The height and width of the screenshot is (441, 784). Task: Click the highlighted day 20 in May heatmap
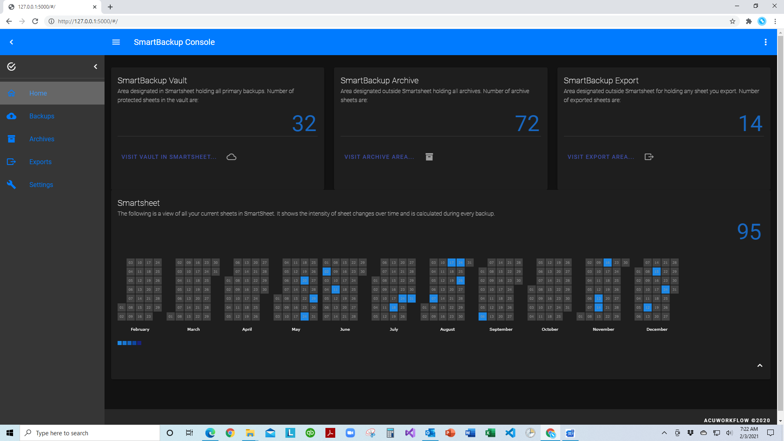(x=305, y=281)
